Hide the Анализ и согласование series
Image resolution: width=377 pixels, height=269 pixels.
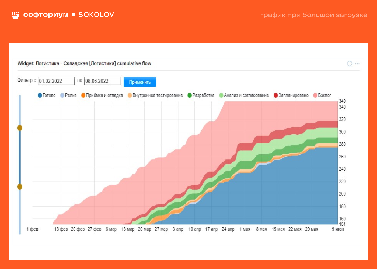(244, 95)
